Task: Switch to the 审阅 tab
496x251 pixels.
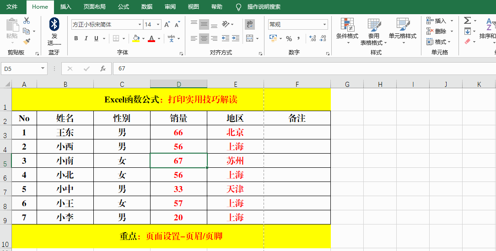Action: [170, 7]
